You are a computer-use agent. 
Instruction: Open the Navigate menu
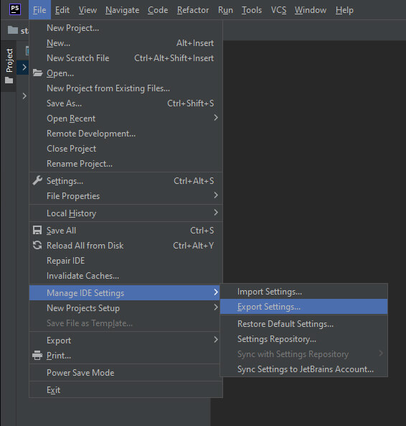click(x=123, y=10)
